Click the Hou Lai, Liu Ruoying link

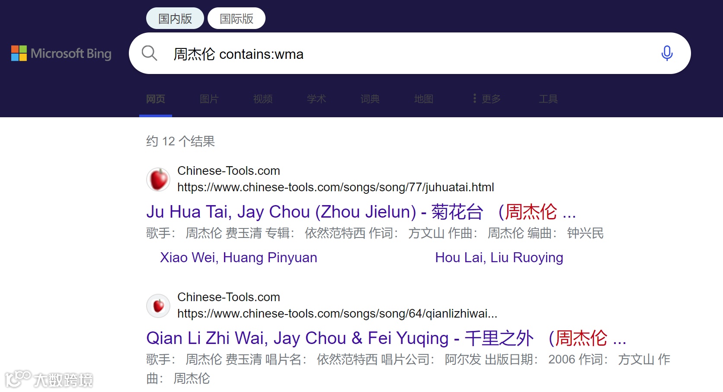click(499, 257)
